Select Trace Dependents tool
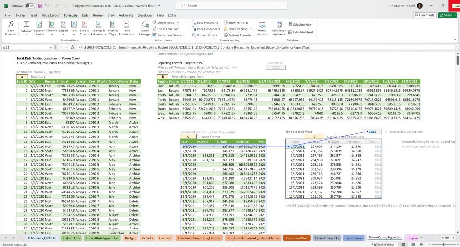Image resolution: width=460 pixels, height=247 pixels. click(x=206, y=29)
